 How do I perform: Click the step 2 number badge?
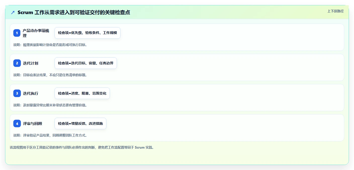point(17,63)
